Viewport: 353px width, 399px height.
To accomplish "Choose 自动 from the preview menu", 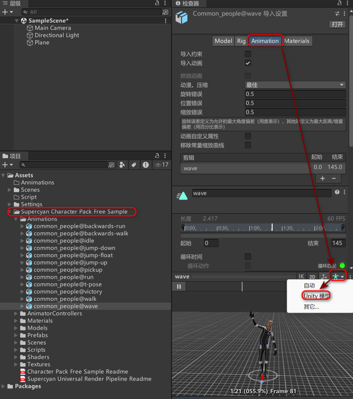I will point(309,286).
